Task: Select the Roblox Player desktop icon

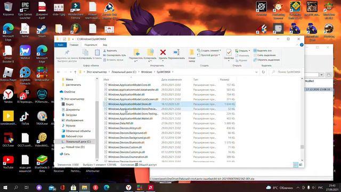Action: [9, 75]
